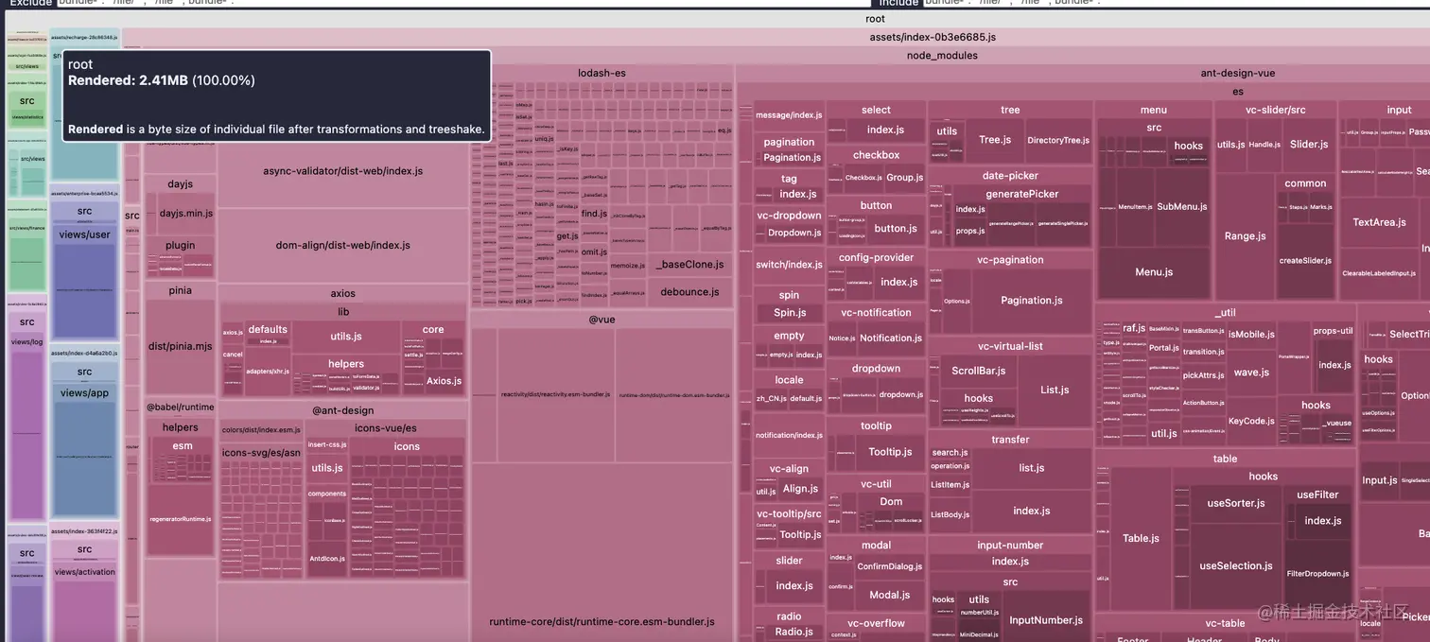
Task: Select the dist/pinia.mjs block
Action: [x=180, y=346]
